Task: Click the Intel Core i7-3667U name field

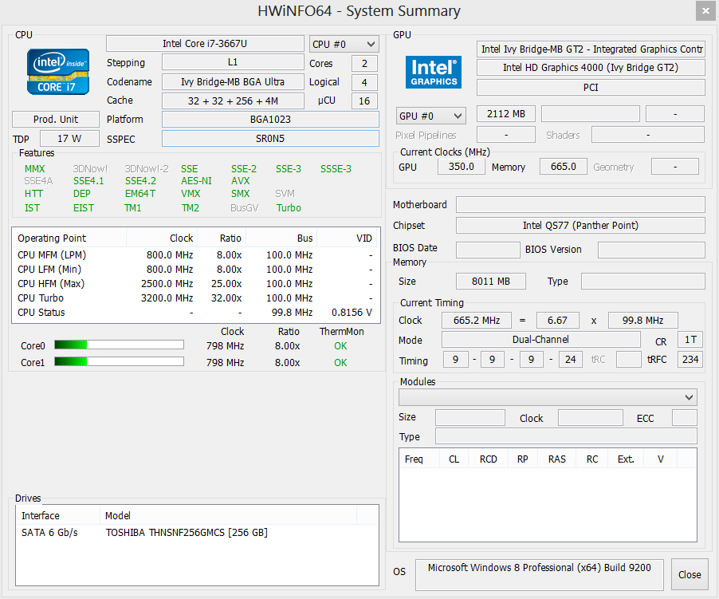Action: click(205, 44)
